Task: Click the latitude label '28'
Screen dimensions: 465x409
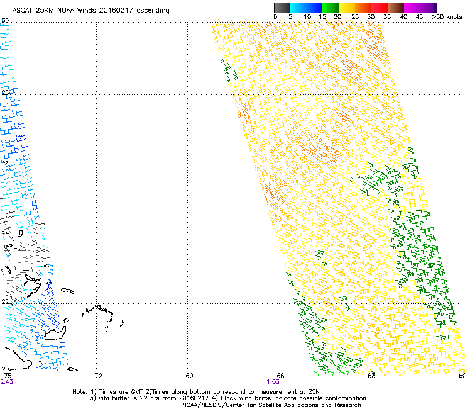Action: click(x=5, y=92)
